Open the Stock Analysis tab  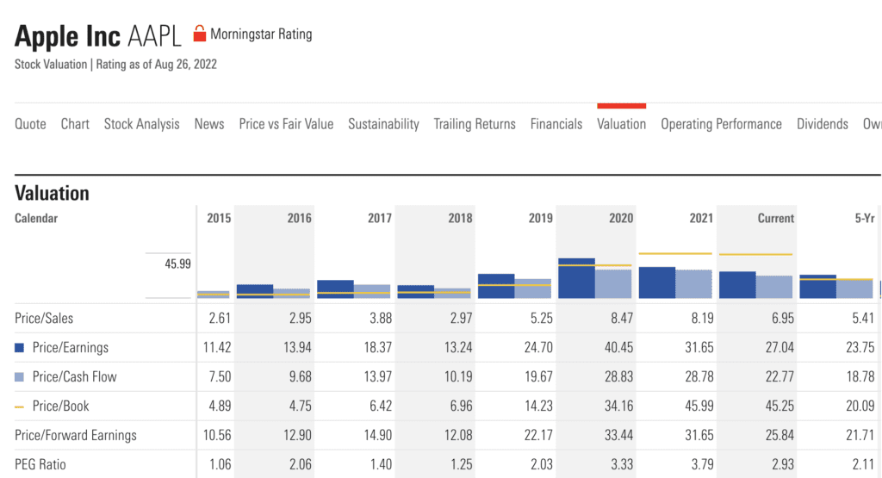point(142,124)
